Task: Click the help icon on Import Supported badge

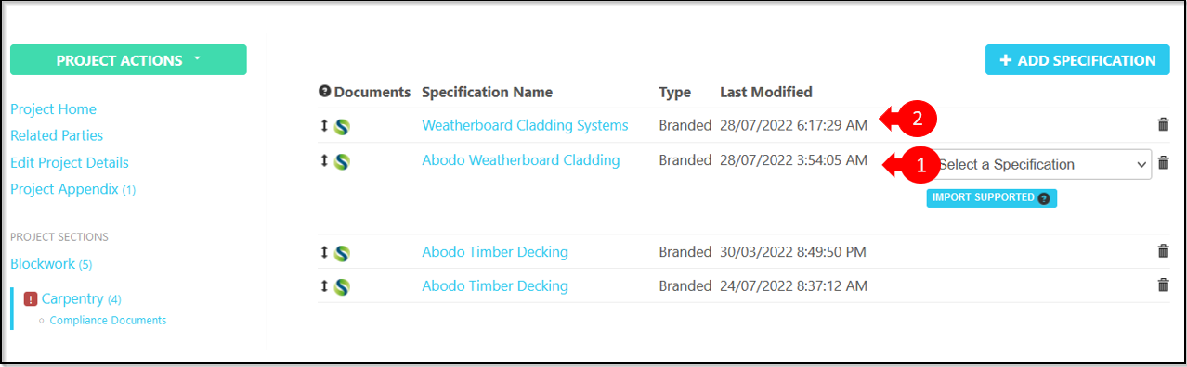Action: pyautogui.click(x=1044, y=197)
